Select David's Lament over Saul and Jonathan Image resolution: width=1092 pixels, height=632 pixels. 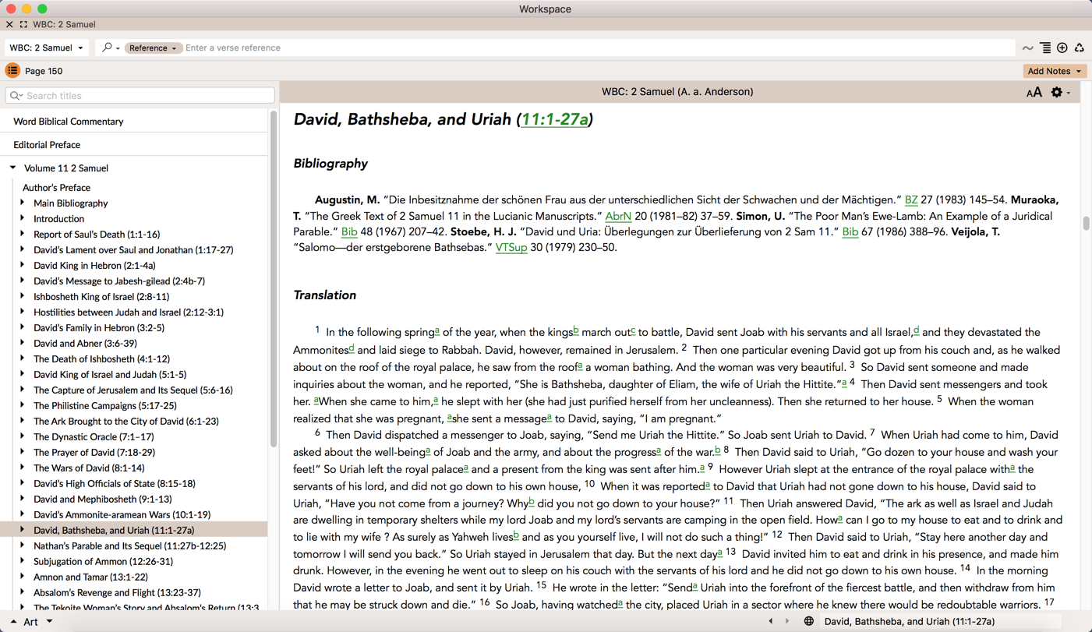tap(133, 250)
